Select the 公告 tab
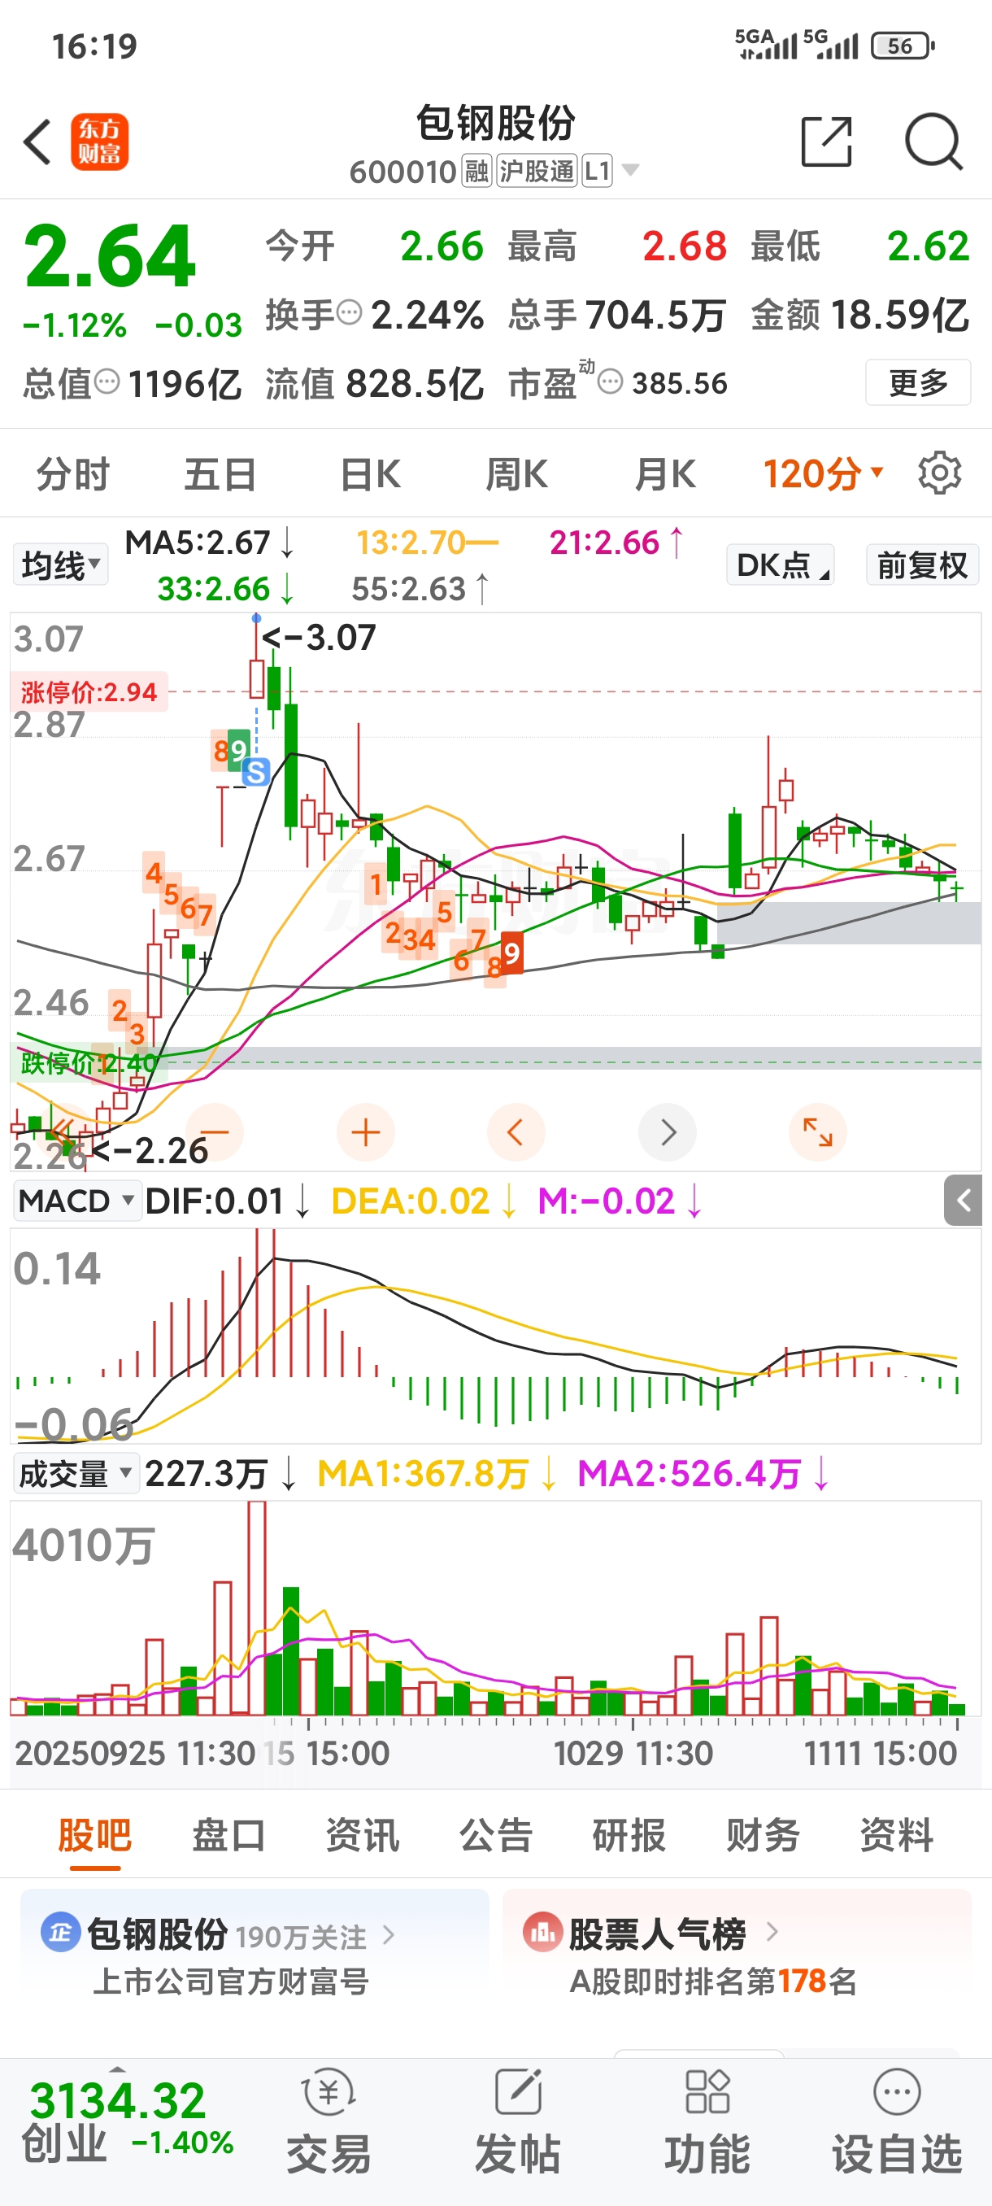The image size is (992, 2206). pos(495,1835)
